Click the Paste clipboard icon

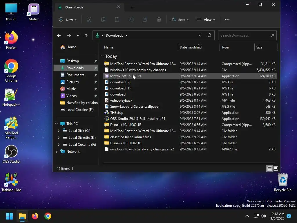pyautogui.click(x=117, y=19)
